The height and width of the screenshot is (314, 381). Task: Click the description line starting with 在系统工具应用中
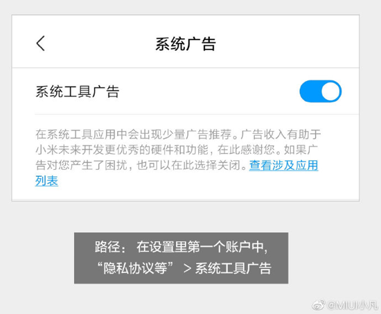[x=178, y=134]
